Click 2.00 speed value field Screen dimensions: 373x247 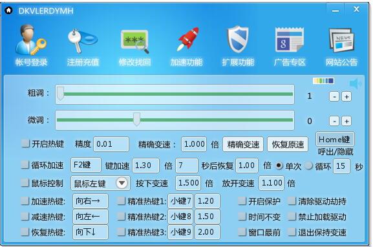208,232
